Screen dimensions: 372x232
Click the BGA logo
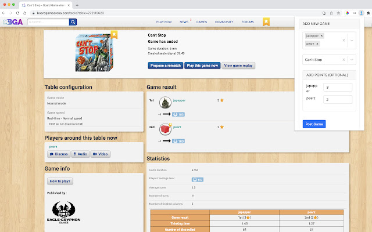13,22
